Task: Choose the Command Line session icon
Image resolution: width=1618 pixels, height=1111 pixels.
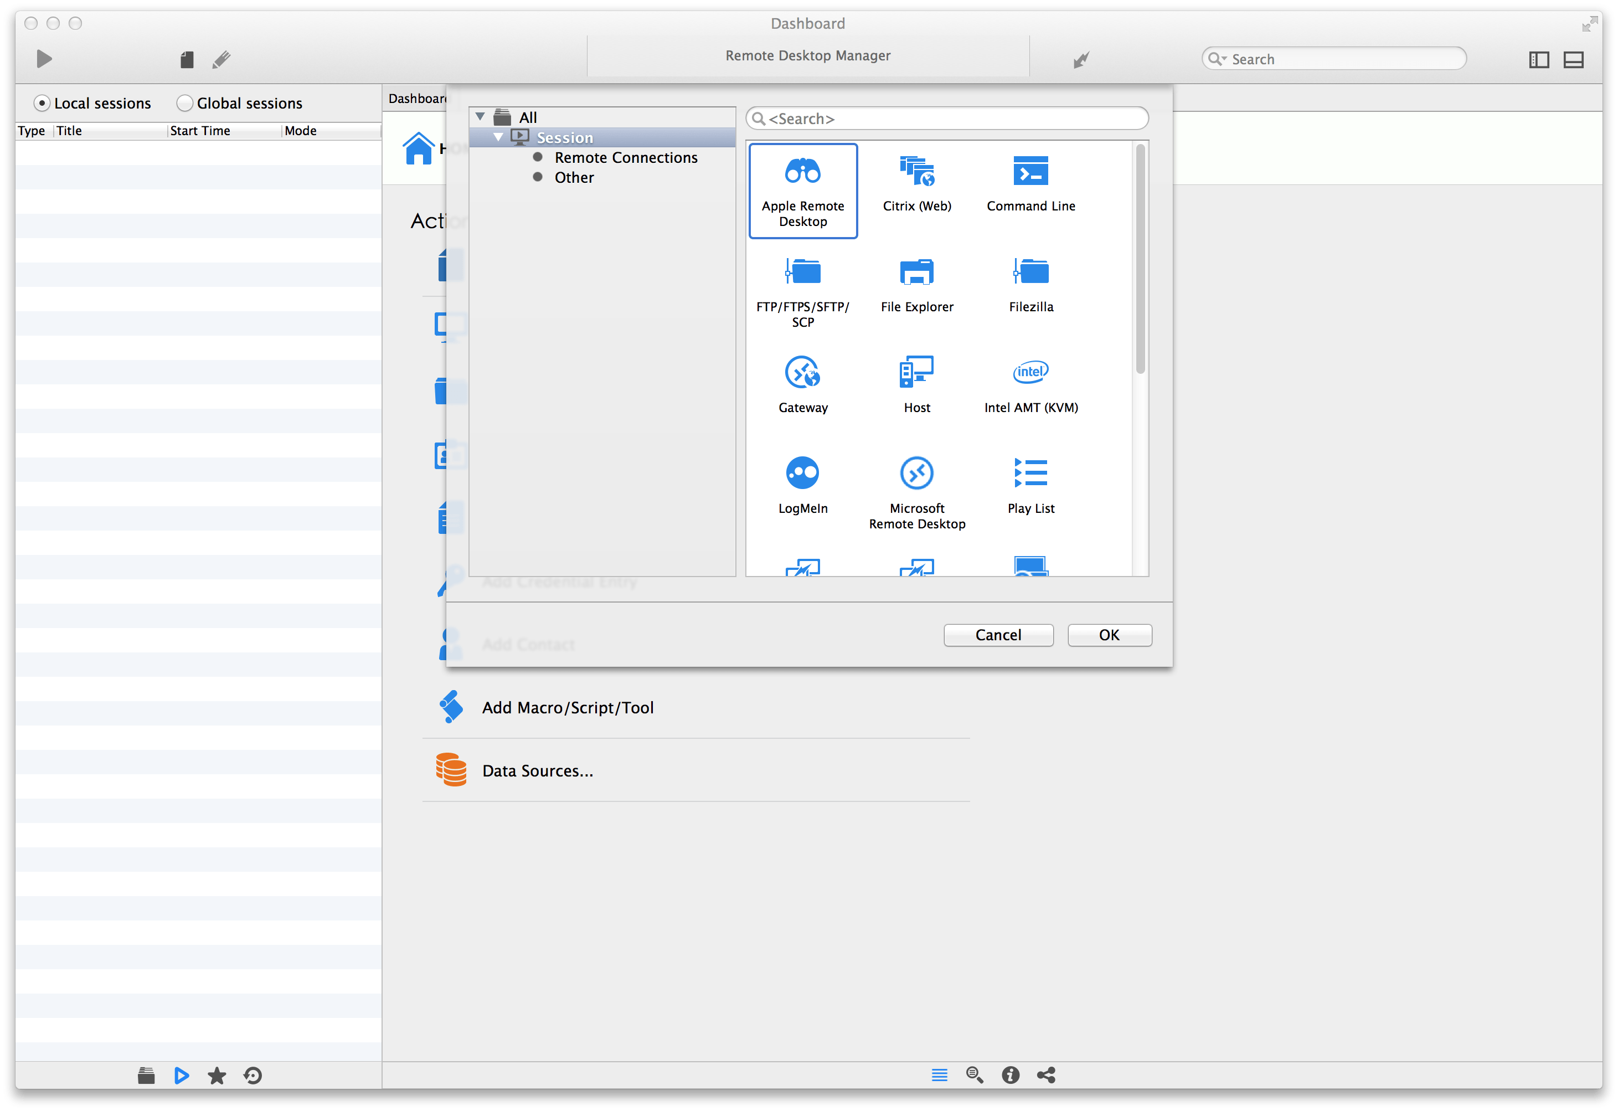Action: [x=1030, y=171]
